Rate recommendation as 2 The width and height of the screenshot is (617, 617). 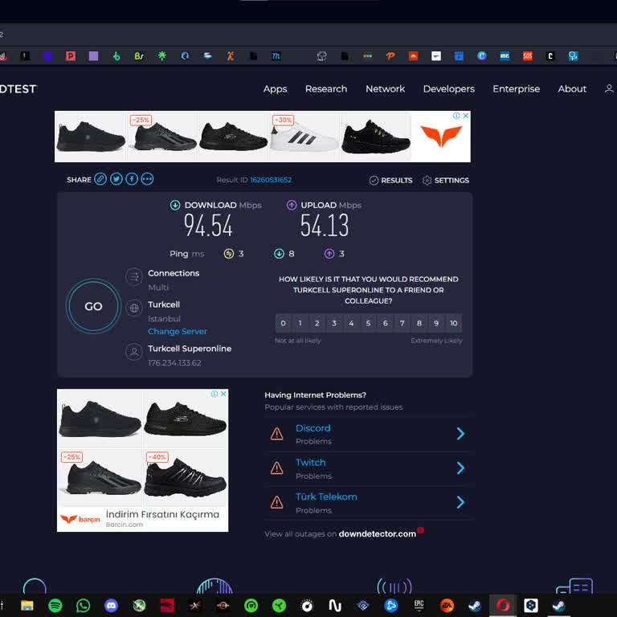pyautogui.click(x=317, y=323)
